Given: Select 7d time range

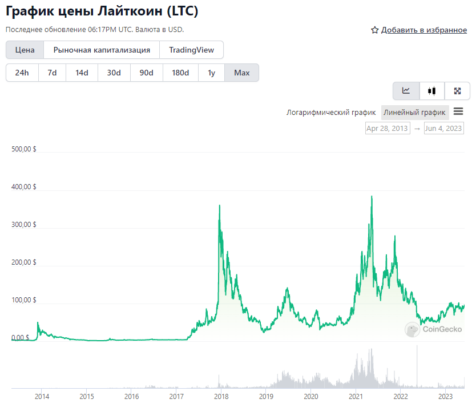Looking at the screenshot, I should click(52, 73).
